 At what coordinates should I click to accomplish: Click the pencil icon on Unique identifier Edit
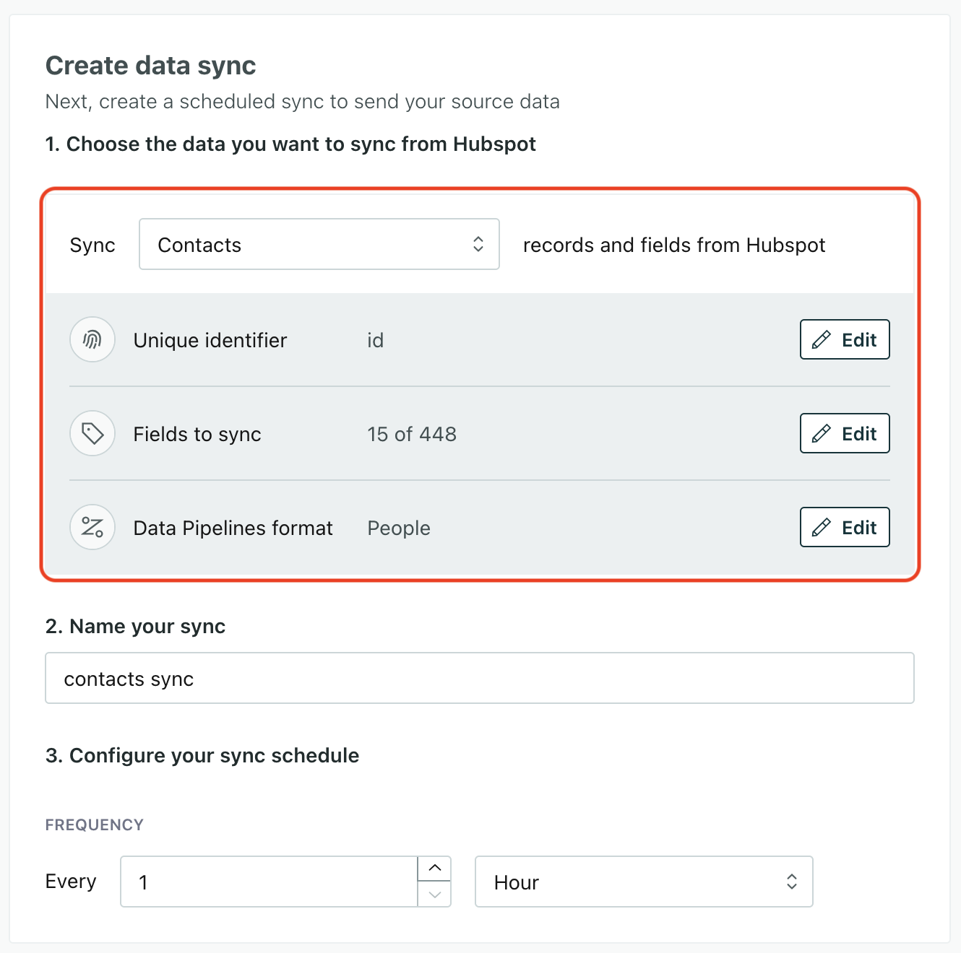click(822, 339)
